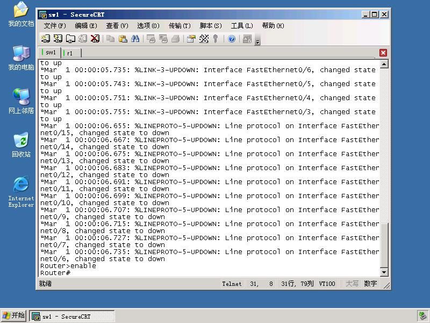Open the 选项(O) menu

click(x=148, y=26)
